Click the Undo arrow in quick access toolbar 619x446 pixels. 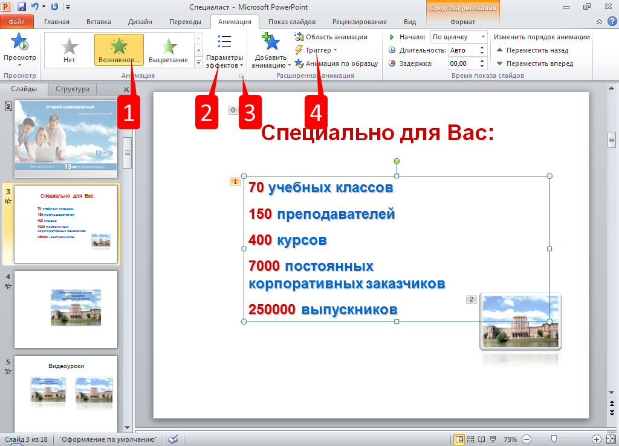35,7
